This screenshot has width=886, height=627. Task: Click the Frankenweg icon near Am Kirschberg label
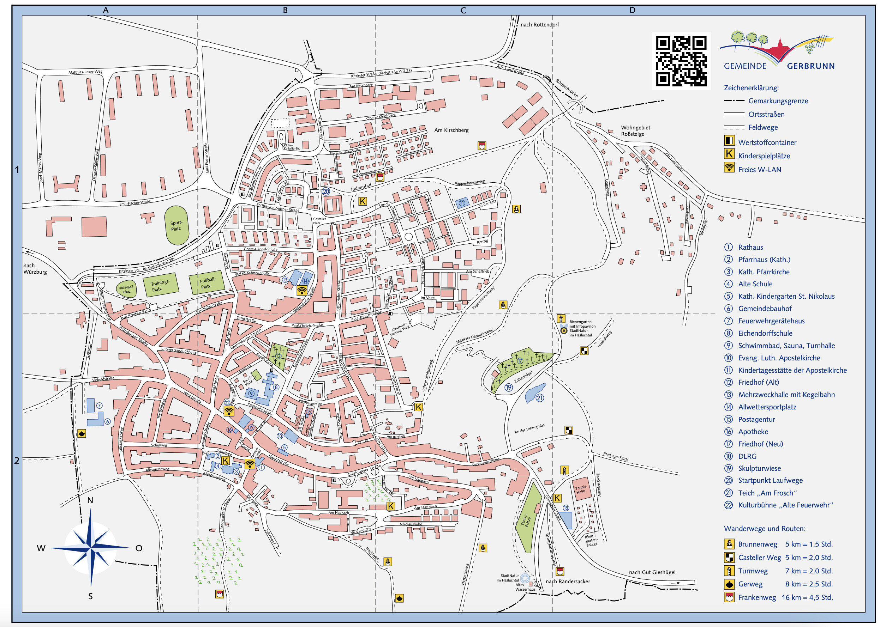pyautogui.click(x=481, y=146)
